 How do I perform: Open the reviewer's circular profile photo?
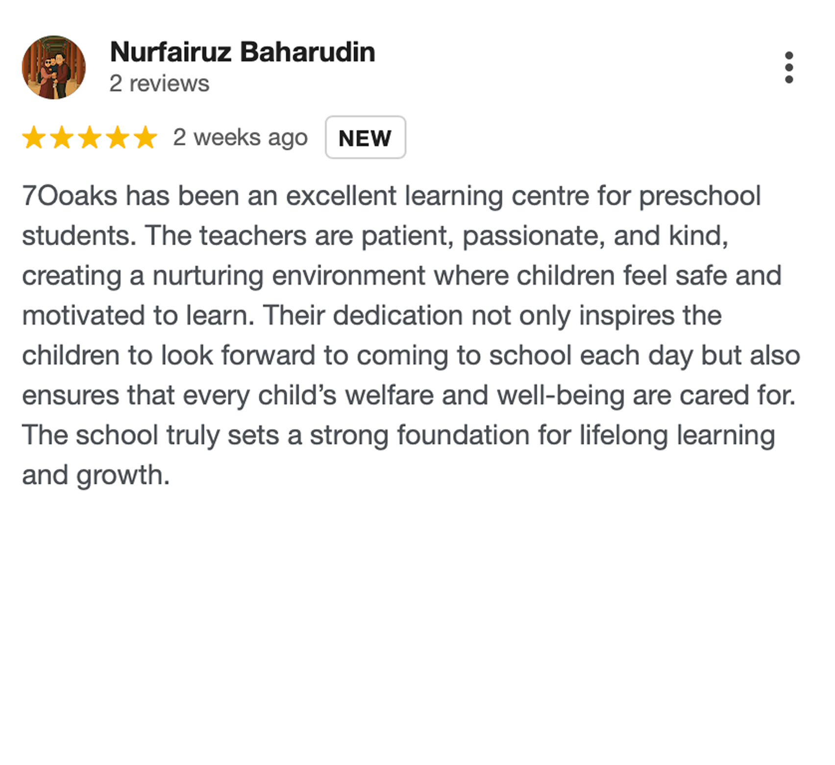click(54, 67)
